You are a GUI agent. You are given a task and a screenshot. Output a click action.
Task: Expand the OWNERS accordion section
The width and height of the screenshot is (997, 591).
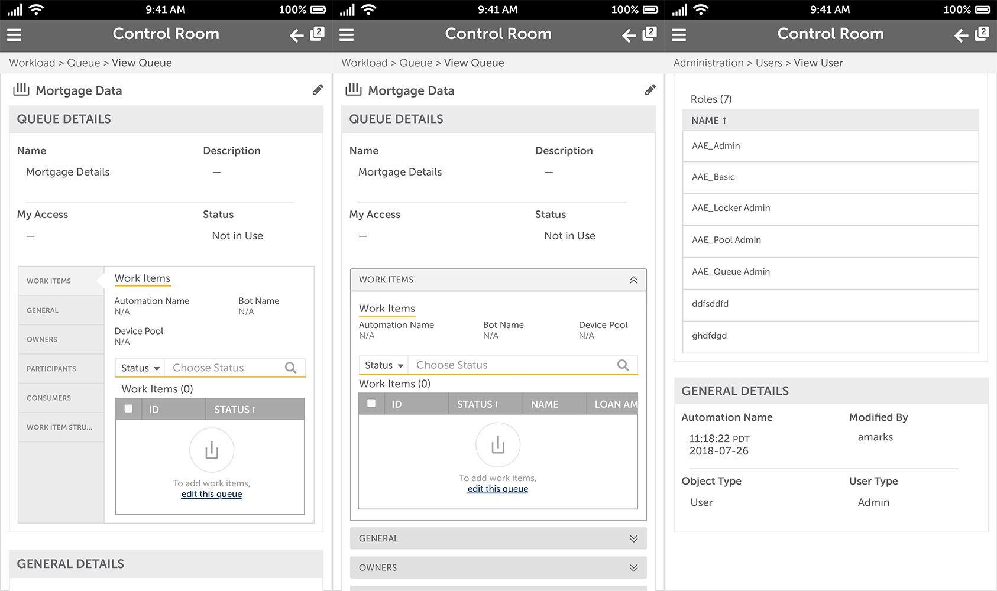pos(498,567)
